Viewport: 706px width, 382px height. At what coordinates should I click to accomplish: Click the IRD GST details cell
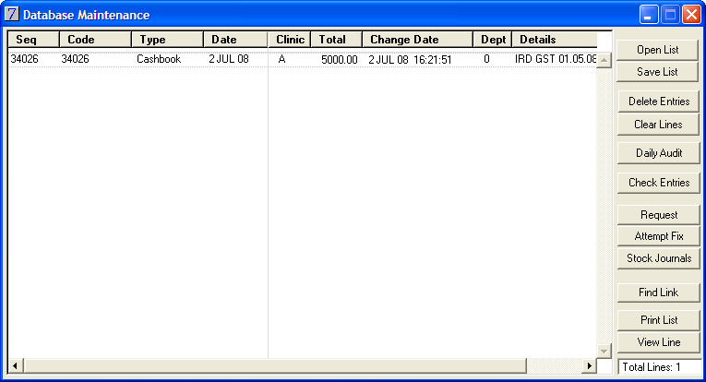(556, 59)
